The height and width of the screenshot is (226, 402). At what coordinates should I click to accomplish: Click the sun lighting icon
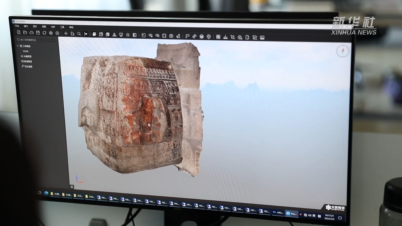point(128,35)
